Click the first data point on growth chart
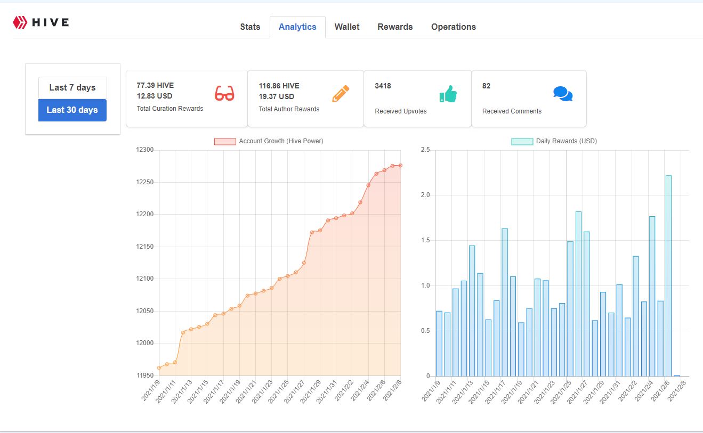Viewport: 703px width, 433px height. pyautogui.click(x=159, y=368)
